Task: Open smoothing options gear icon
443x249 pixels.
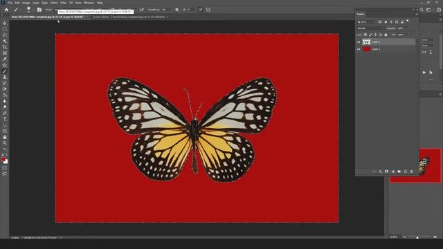Action: pos(177,10)
